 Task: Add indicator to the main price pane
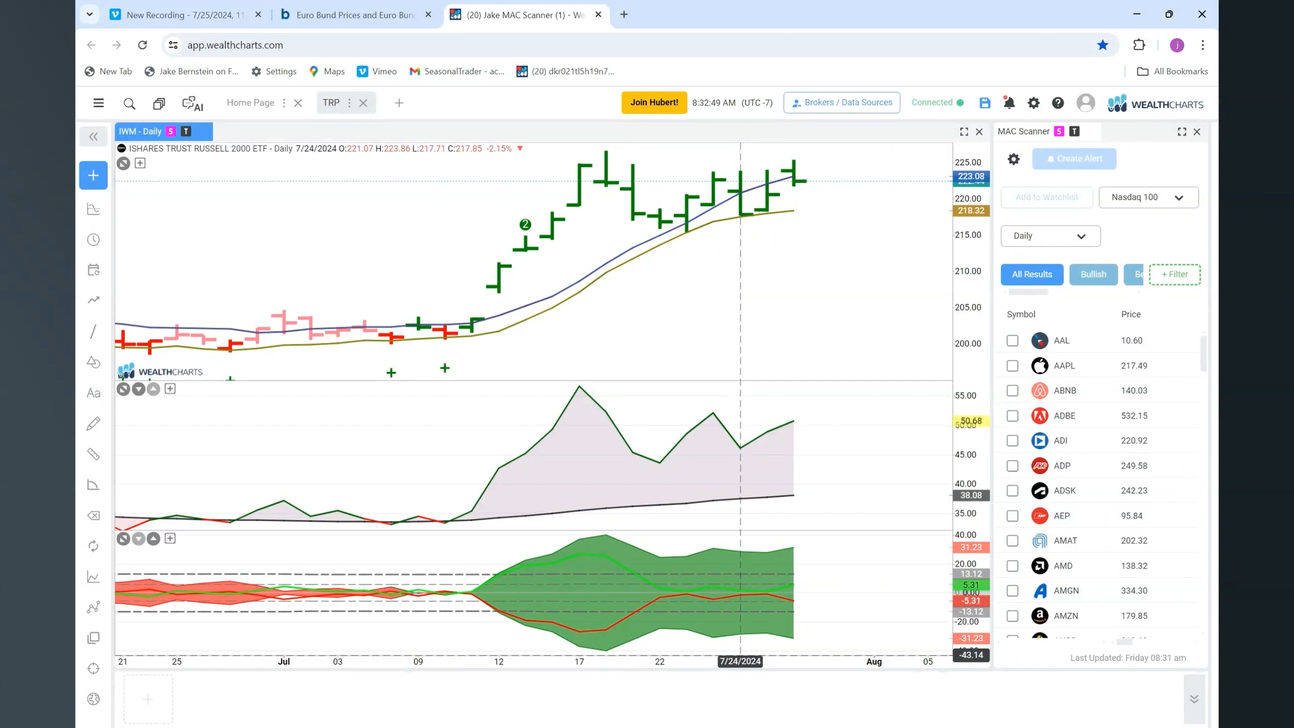140,163
